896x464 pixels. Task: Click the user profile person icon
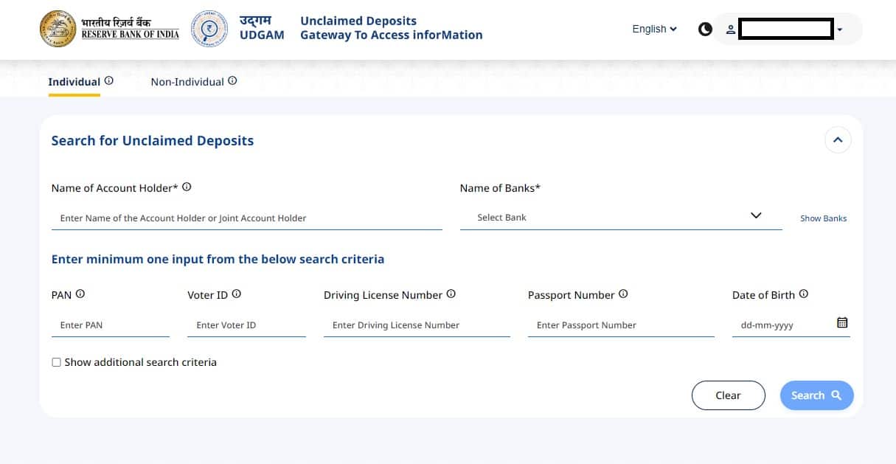[x=730, y=30]
